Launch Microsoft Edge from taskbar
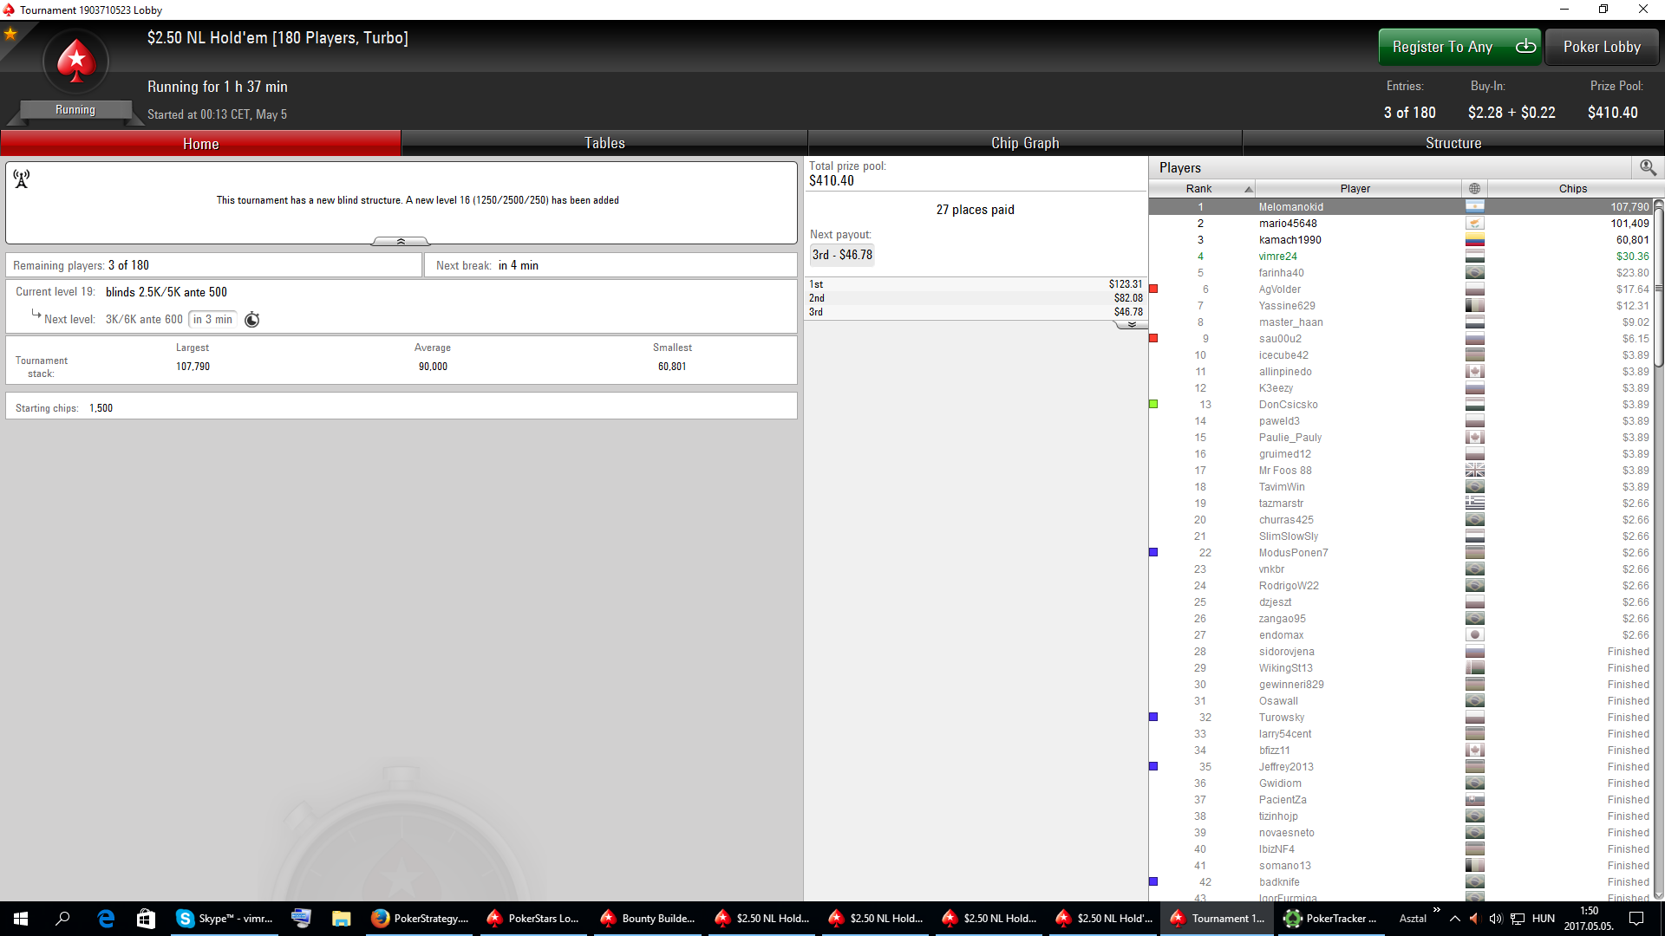 pyautogui.click(x=106, y=919)
